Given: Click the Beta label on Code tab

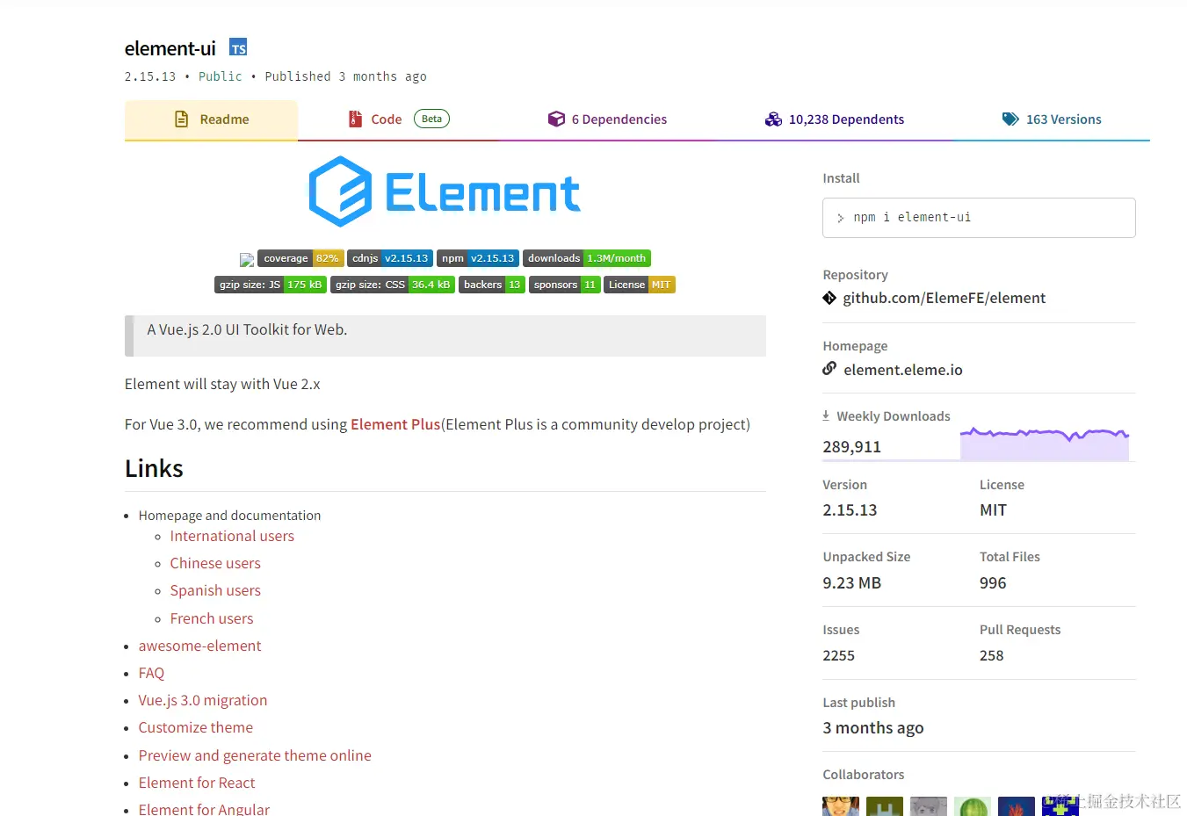Looking at the screenshot, I should (x=431, y=119).
